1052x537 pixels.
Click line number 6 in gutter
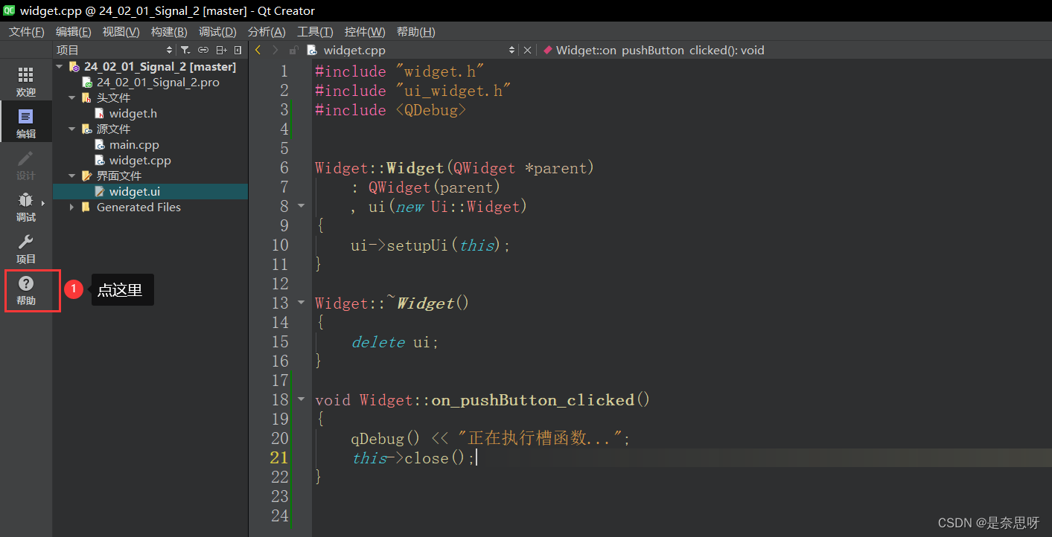[284, 167]
